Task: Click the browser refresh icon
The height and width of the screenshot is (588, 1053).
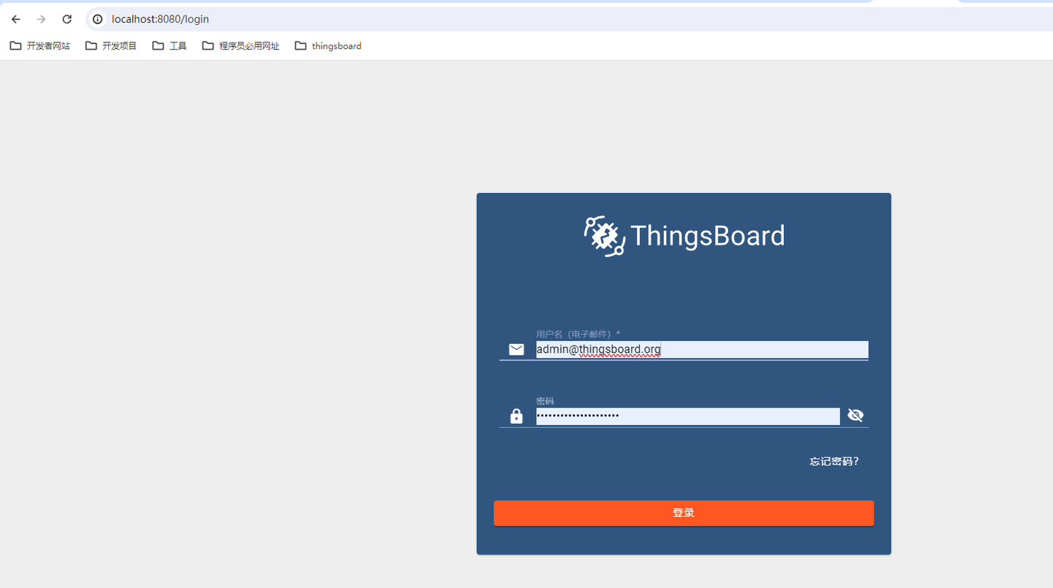Action: coord(67,20)
